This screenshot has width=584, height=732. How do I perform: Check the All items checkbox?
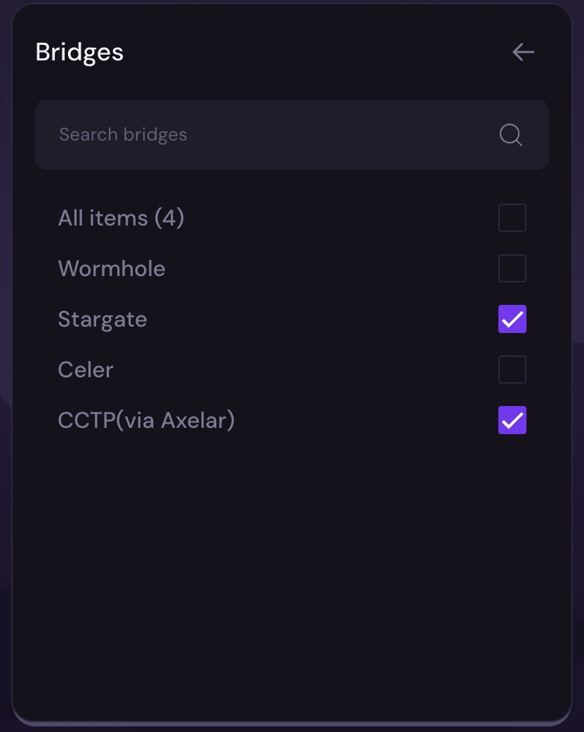point(512,218)
